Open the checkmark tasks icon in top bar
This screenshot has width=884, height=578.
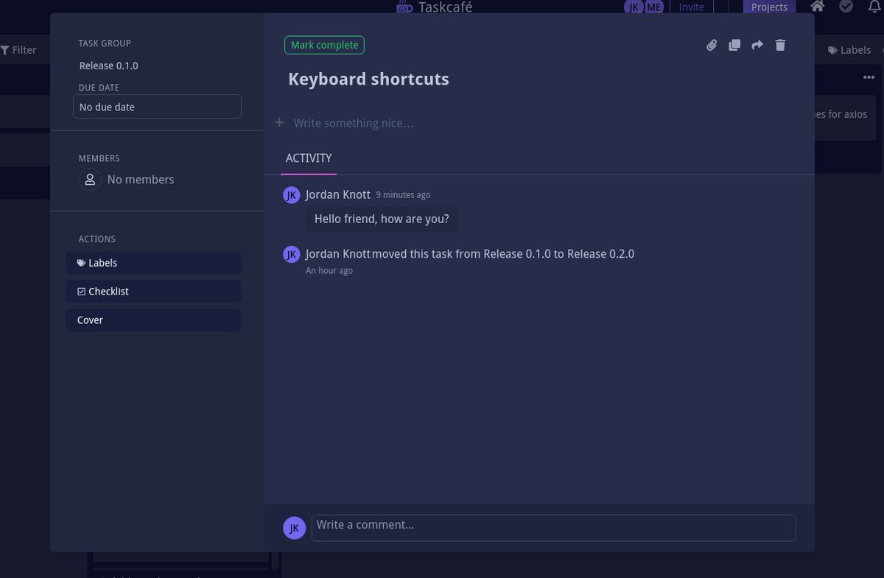click(x=846, y=6)
